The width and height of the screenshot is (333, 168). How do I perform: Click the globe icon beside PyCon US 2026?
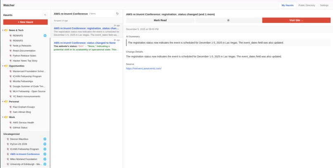(45, 144)
